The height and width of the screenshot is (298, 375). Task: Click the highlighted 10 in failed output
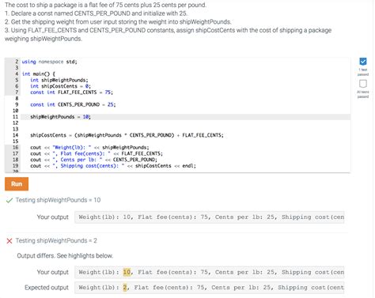[127, 272]
